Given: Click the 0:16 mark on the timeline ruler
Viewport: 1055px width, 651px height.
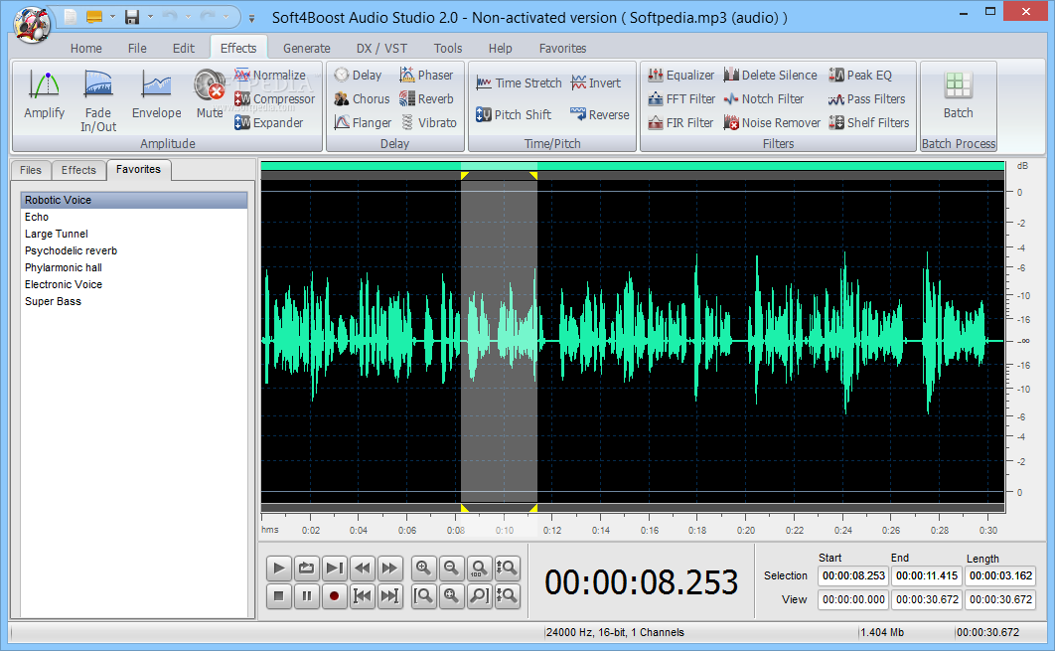Looking at the screenshot, I should point(650,530).
